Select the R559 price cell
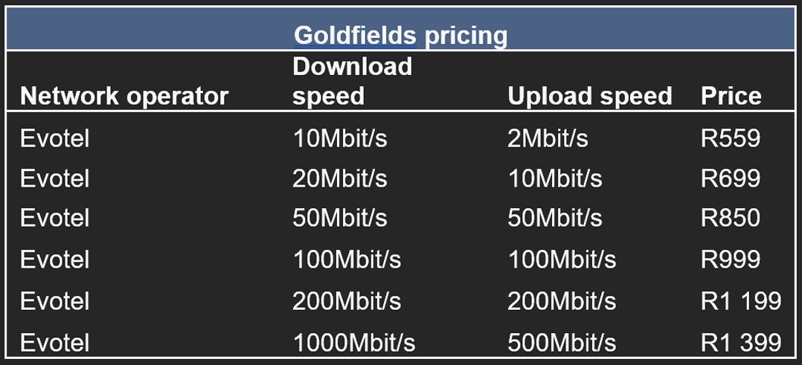Image resolution: width=802 pixels, height=365 pixels. pyautogui.click(x=730, y=138)
